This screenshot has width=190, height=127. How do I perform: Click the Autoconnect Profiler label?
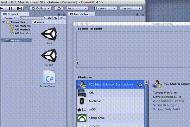click(x=168, y=101)
